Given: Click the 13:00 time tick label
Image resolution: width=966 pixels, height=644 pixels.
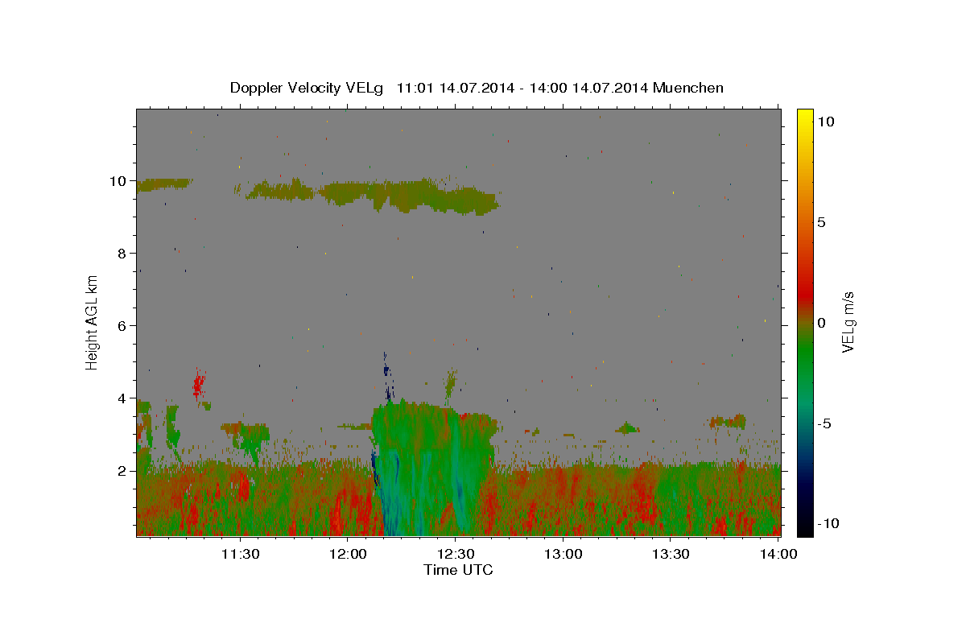Looking at the screenshot, I should 563,554.
